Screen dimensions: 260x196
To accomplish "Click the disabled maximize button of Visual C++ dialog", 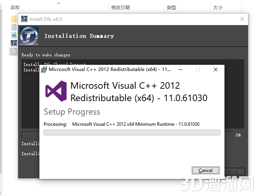I will click(x=198, y=69).
